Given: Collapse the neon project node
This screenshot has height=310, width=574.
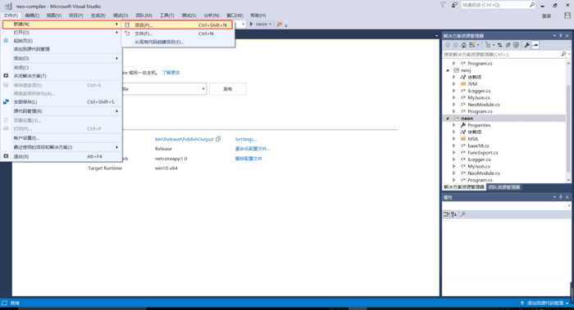Looking at the screenshot, I should [x=448, y=119].
